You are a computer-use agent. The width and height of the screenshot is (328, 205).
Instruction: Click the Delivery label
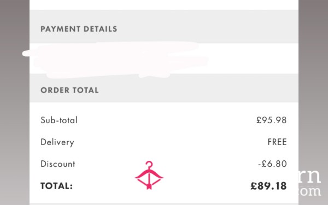pyautogui.click(x=57, y=142)
